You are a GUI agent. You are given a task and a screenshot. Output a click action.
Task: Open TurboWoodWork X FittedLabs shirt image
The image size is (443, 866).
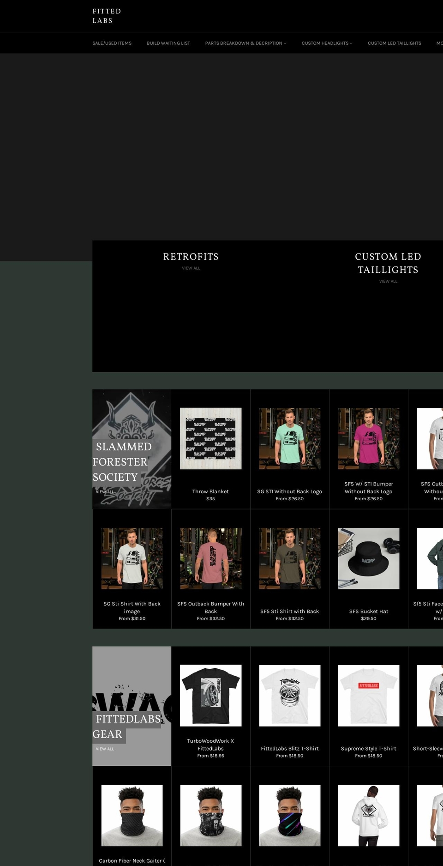pyautogui.click(x=210, y=696)
